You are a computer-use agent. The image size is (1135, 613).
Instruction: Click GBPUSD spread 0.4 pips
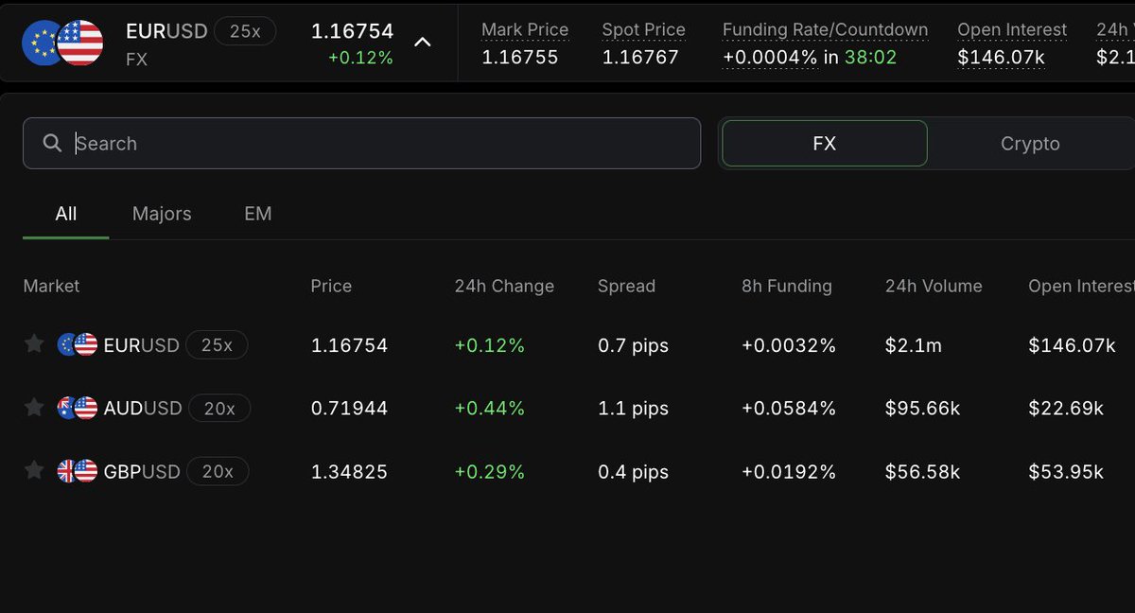tap(633, 471)
